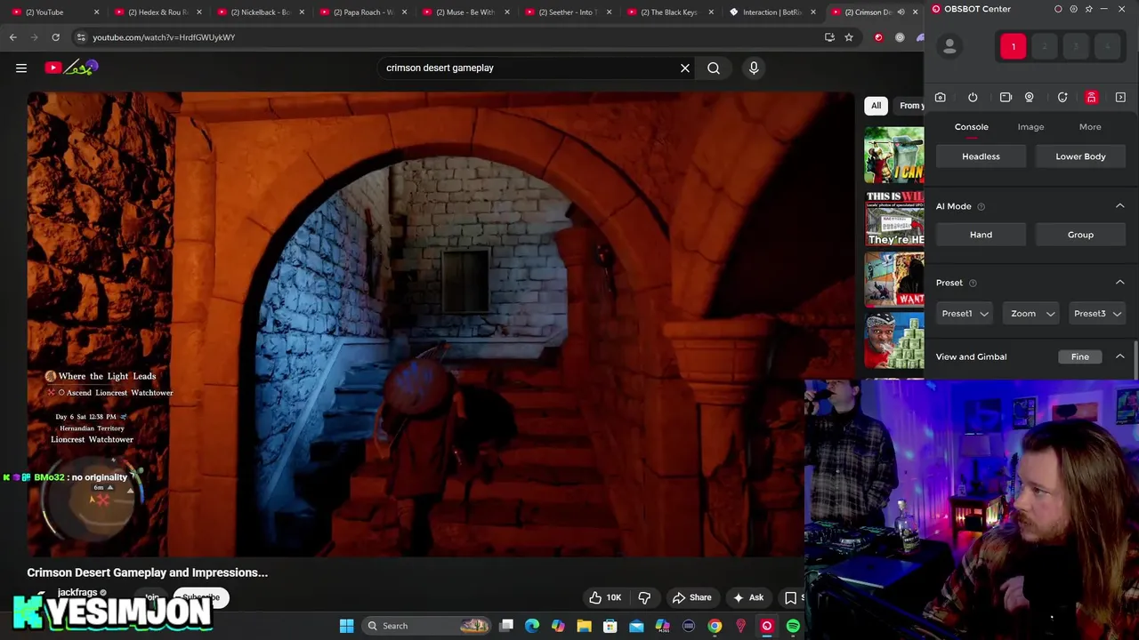Open the Preset1 dropdown

965,313
